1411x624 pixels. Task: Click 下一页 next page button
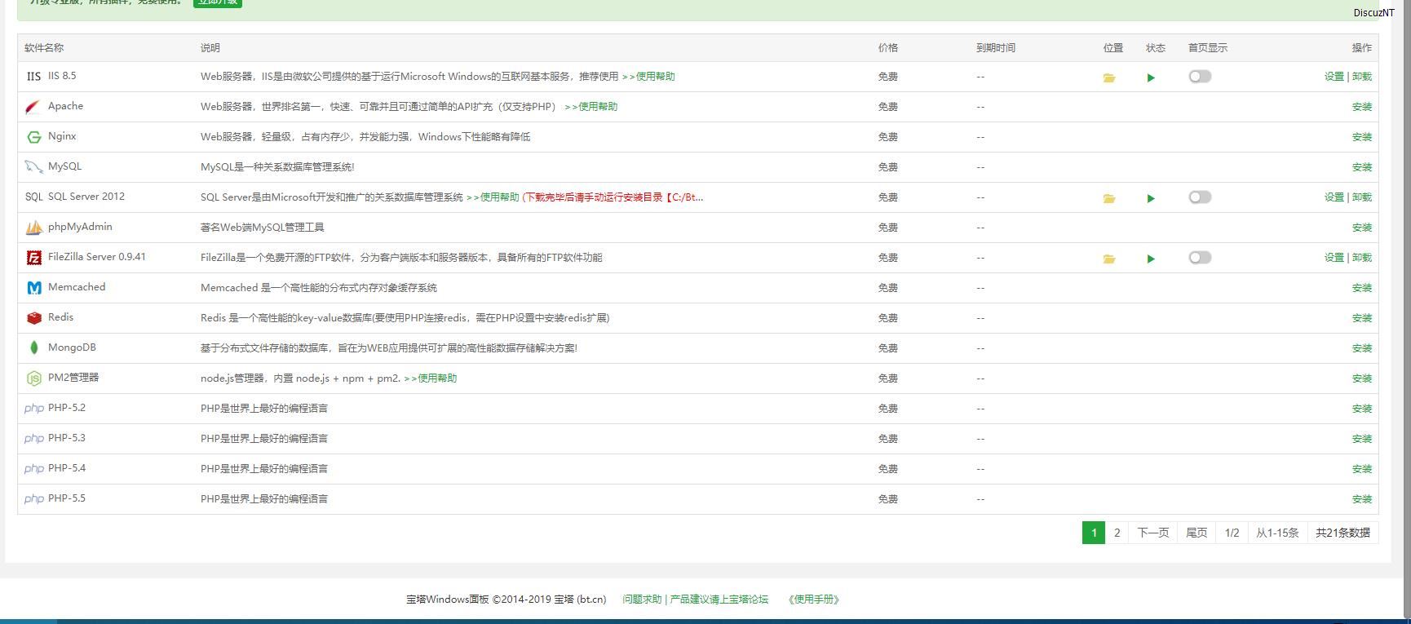coord(1153,533)
